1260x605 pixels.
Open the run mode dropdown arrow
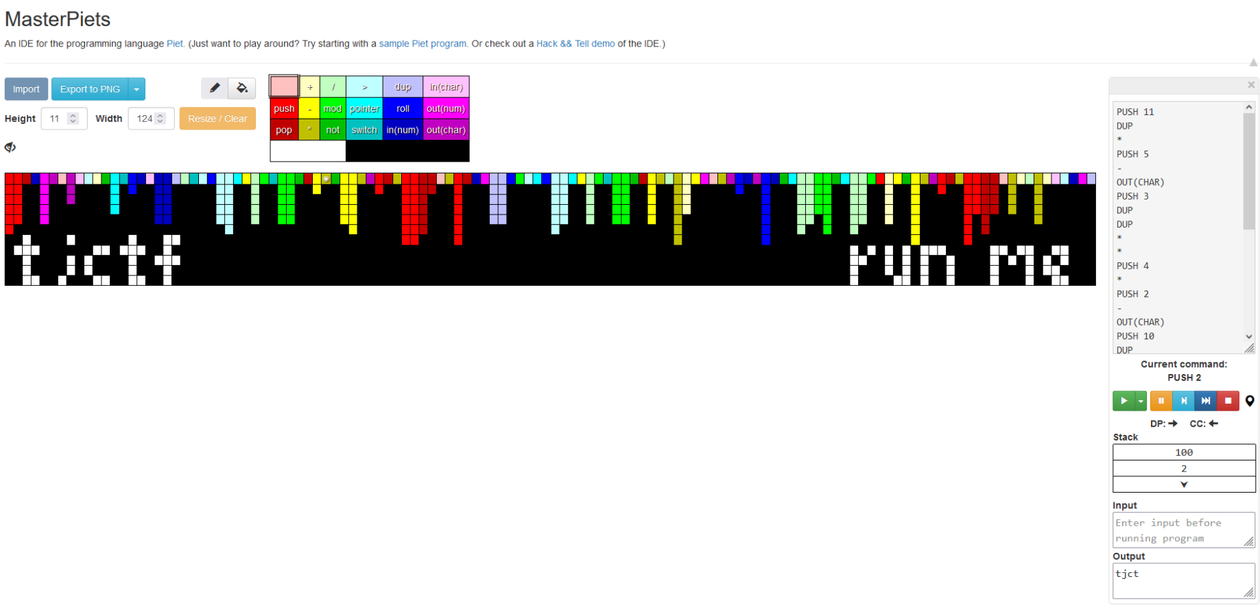[1141, 401]
